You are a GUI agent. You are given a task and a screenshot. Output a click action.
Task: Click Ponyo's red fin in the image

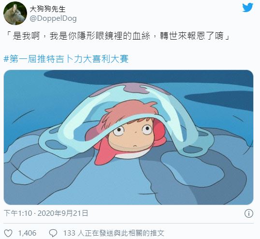(x=103, y=153)
